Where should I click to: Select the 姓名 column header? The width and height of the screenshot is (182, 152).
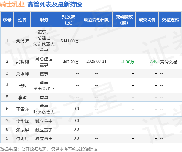pos(22,19)
